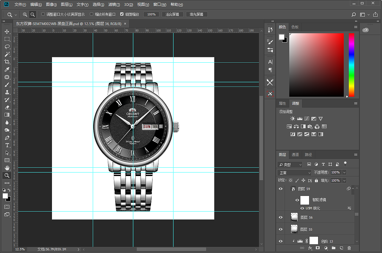Open the search icon in options bar
Image resolution: width=382 pixels, height=253 pixels.
coord(354,14)
